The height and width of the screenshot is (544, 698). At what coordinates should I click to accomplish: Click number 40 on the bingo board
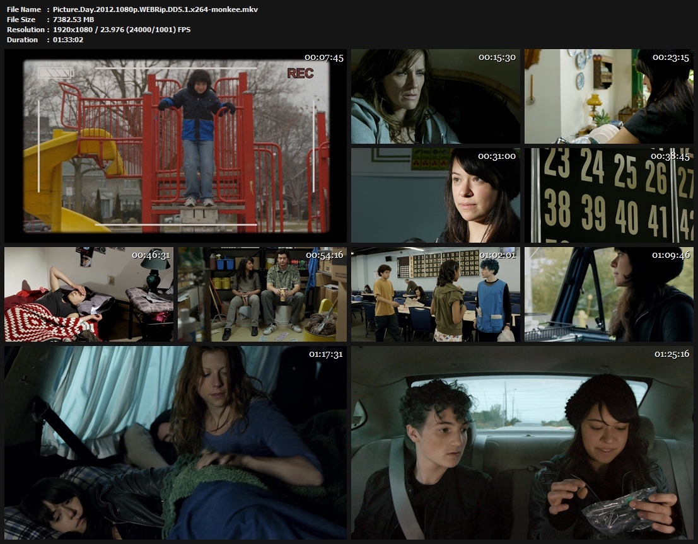click(626, 216)
